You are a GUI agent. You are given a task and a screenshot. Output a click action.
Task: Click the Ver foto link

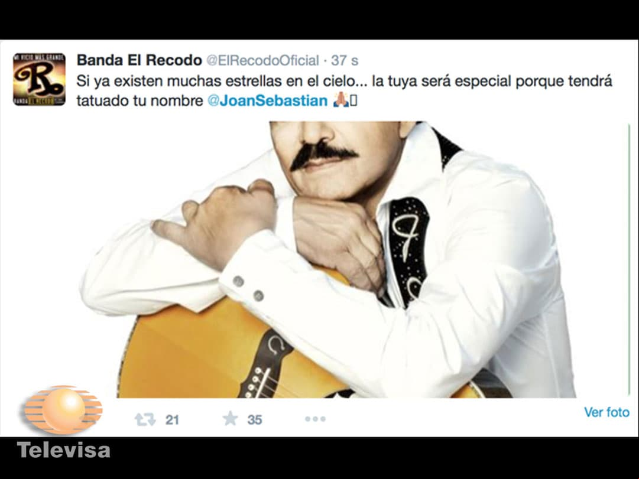(607, 412)
